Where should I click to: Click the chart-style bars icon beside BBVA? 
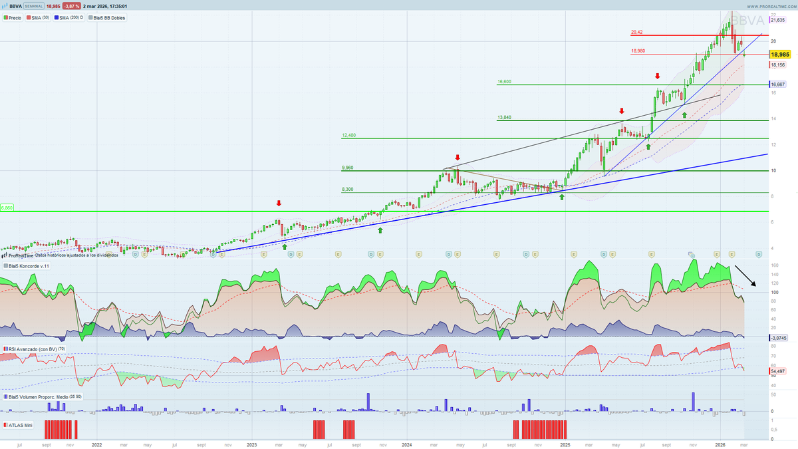(5, 6)
